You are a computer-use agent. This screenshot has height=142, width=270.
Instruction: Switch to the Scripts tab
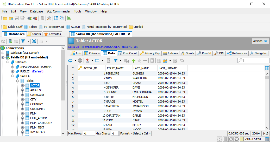click(x=35, y=34)
